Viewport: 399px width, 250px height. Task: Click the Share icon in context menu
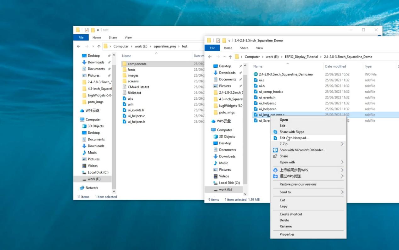(275, 156)
